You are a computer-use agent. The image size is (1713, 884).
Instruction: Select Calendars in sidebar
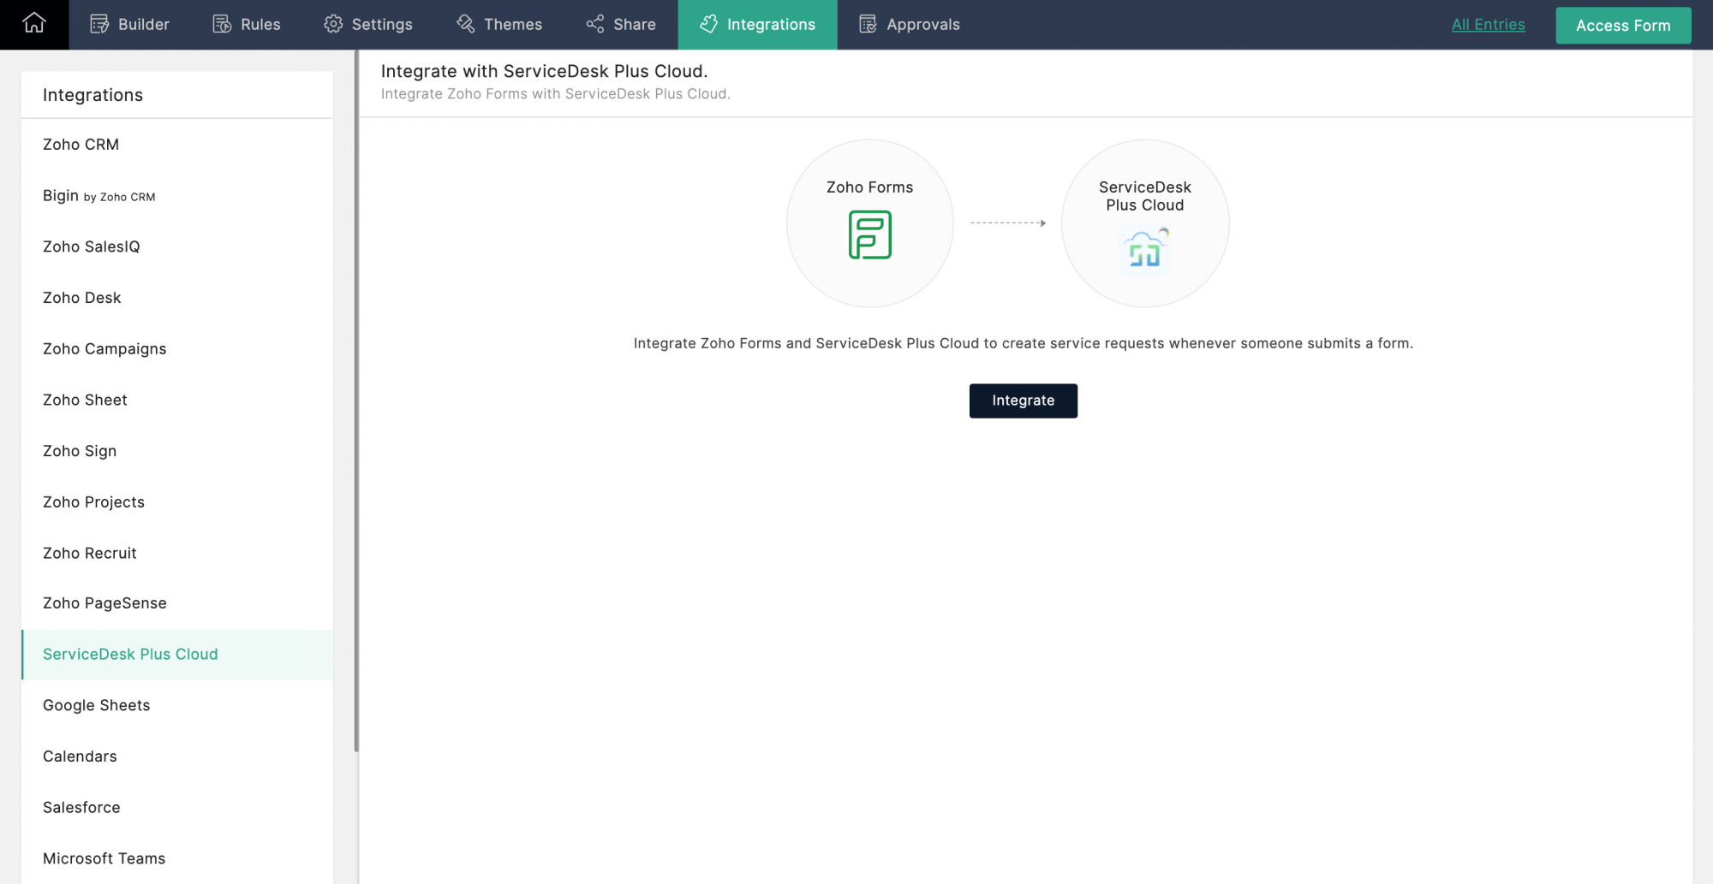pos(177,756)
